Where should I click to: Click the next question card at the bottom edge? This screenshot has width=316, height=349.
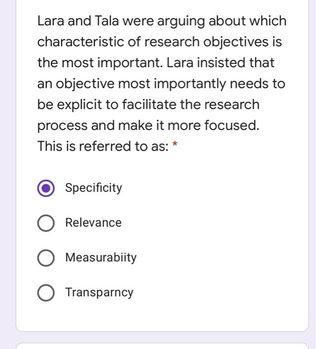coord(162,345)
